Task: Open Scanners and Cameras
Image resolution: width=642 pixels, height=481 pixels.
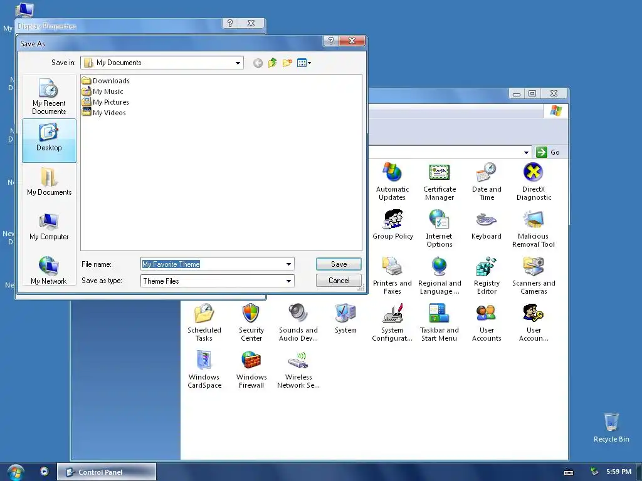Action: tap(534, 276)
